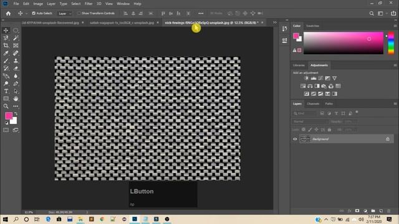
Task: Open Windows Start menu
Action: (x=5, y=219)
